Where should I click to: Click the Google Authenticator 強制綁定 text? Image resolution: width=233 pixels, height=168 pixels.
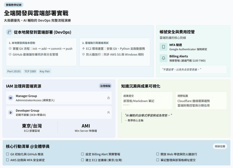tap(188, 49)
